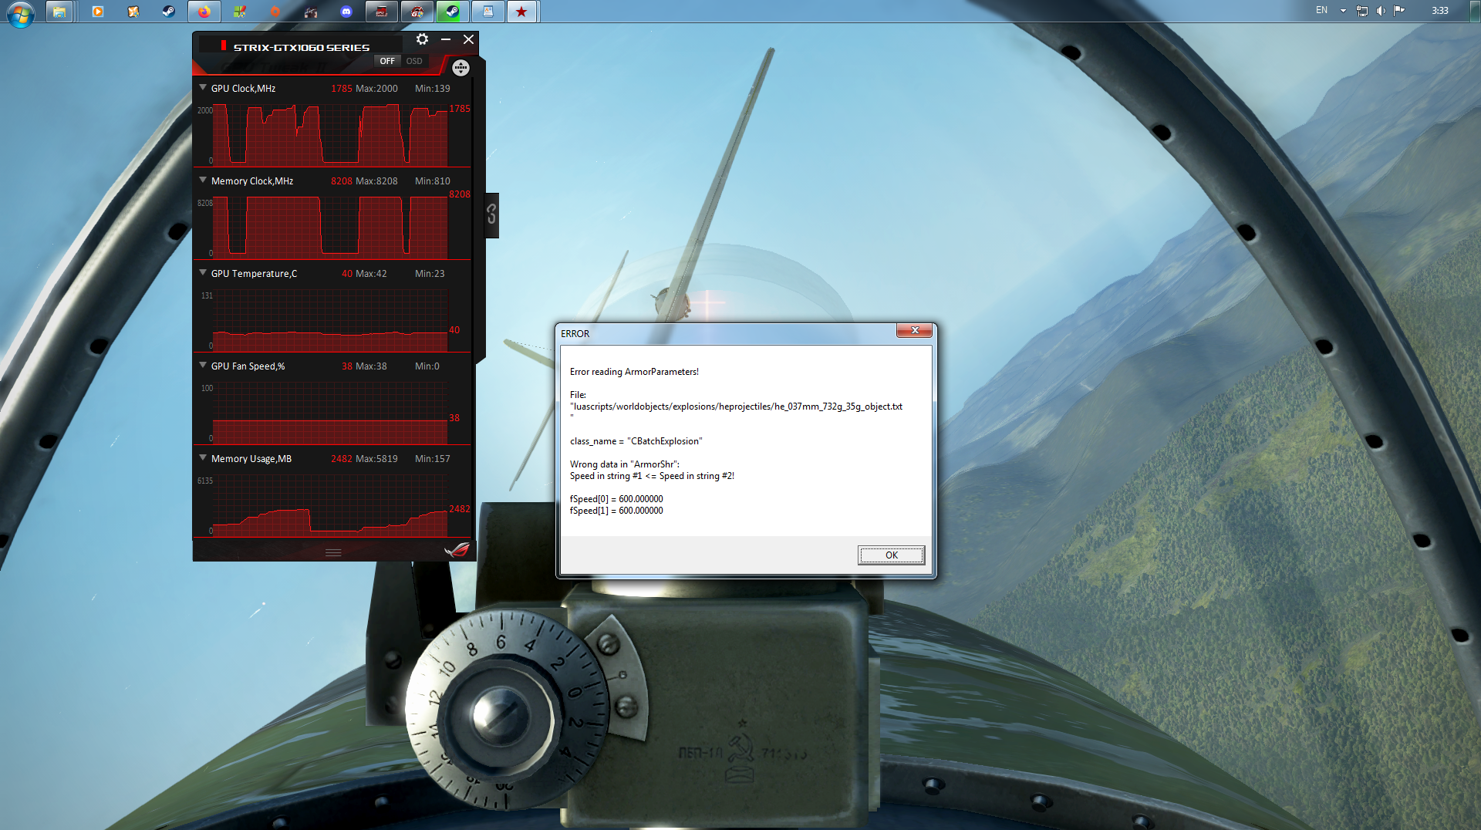This screenshot has width=1481, height=830.
Task: Collapse the GPU Temperature,C graph
Action: pyautogui.click(x=203, y=273)
